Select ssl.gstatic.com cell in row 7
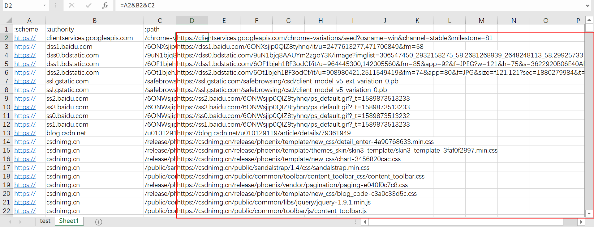The width and height of the screenshot is (594, 227). [95, 81]
